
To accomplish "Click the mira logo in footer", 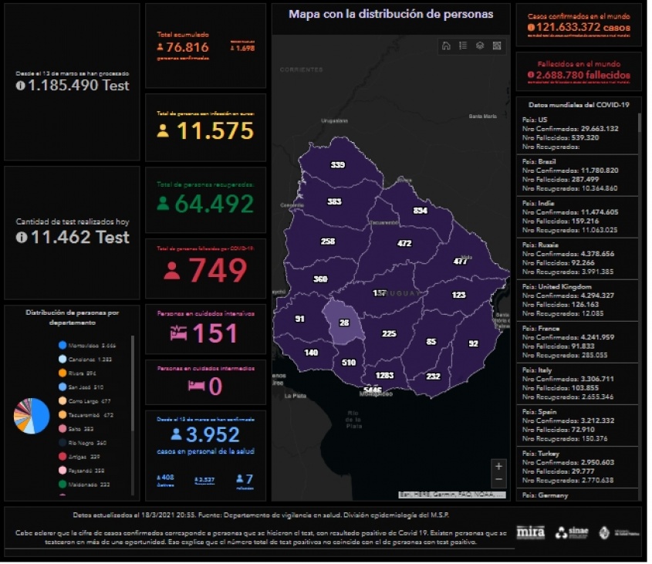I will [x=531, y=532].
